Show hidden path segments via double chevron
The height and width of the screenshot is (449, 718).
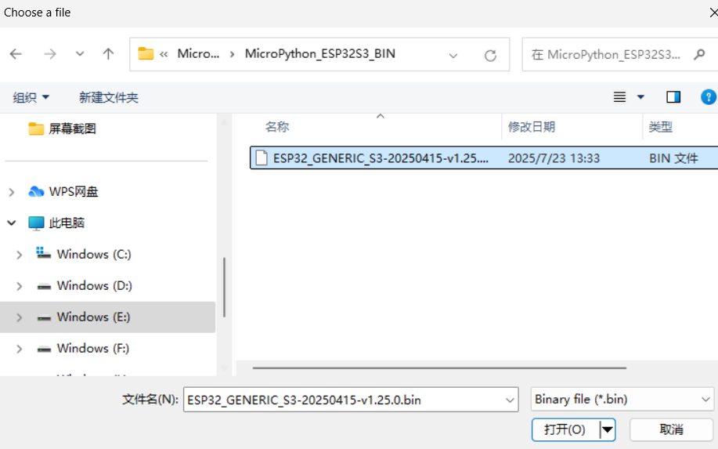tap(164, 54)
